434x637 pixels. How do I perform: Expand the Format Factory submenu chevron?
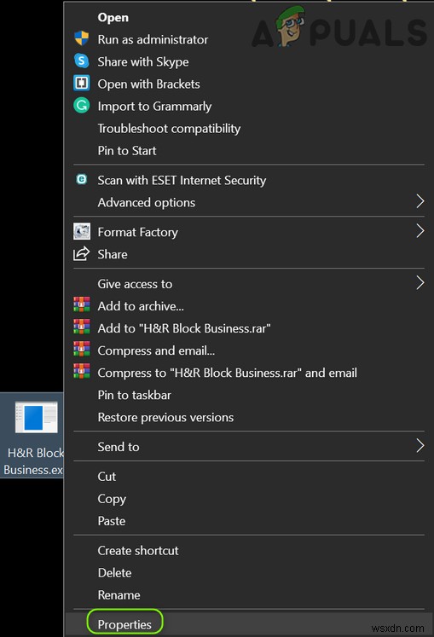click(420, 231)
